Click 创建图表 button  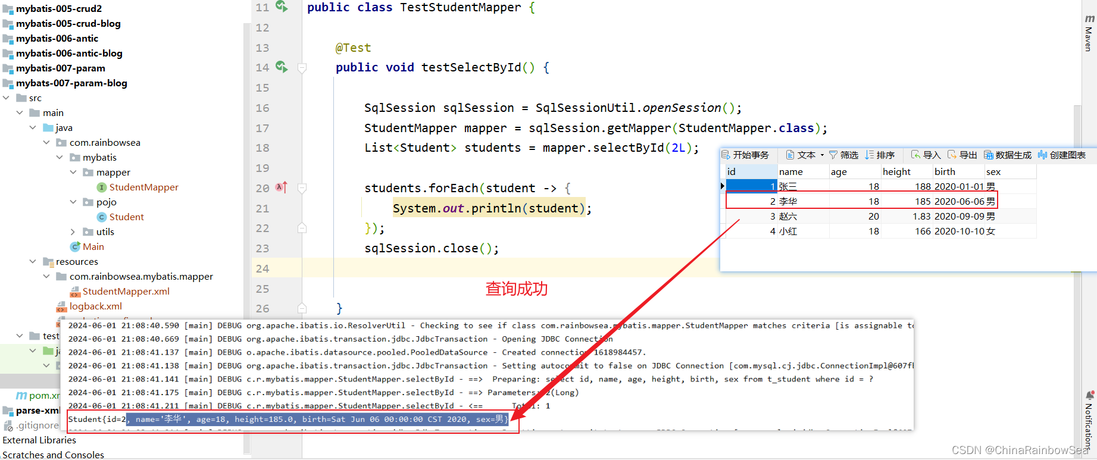(x=1062, y=155)
